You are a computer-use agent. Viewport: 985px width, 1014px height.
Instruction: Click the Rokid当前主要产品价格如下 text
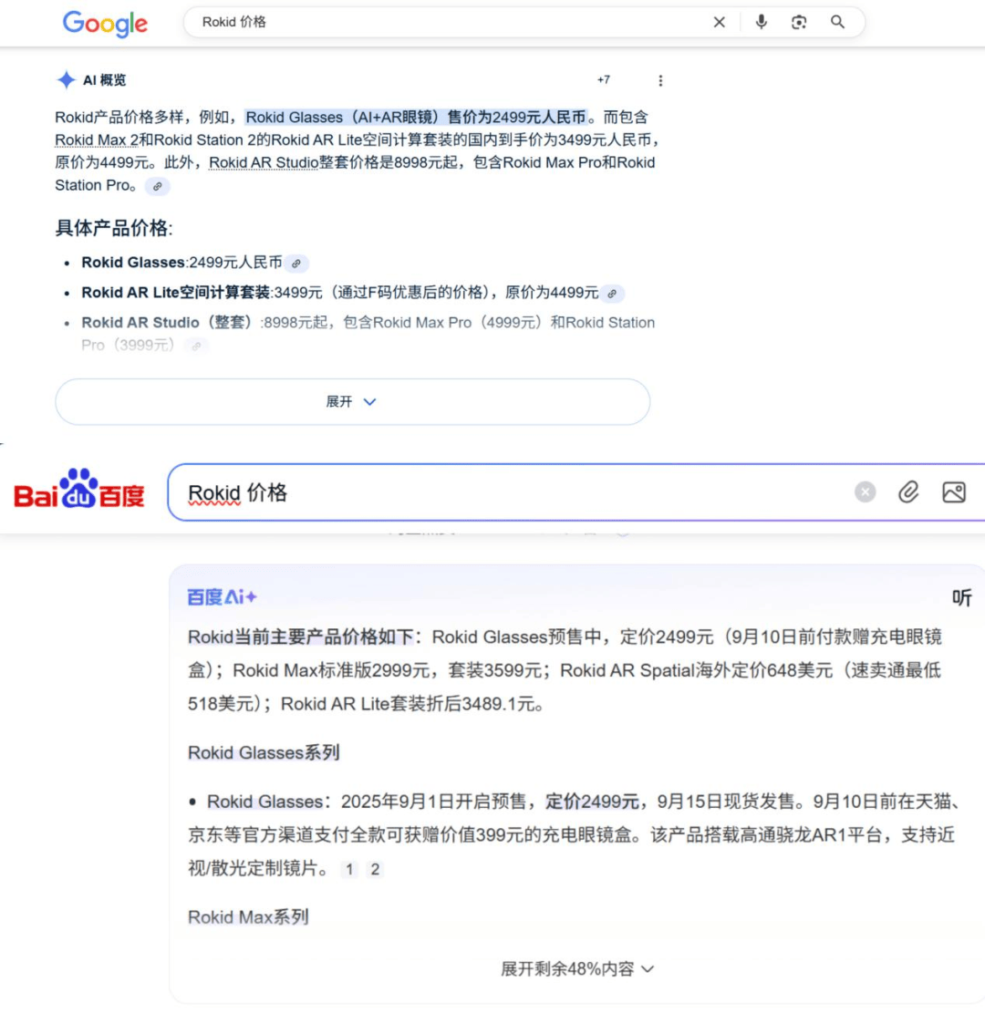301,637
